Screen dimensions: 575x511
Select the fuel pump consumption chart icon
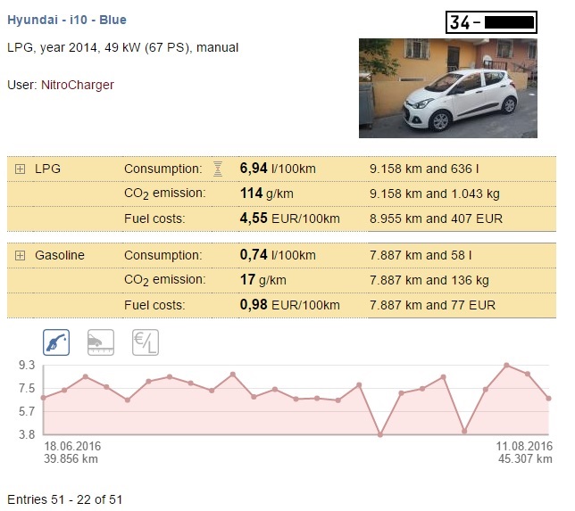click(56, 342)
